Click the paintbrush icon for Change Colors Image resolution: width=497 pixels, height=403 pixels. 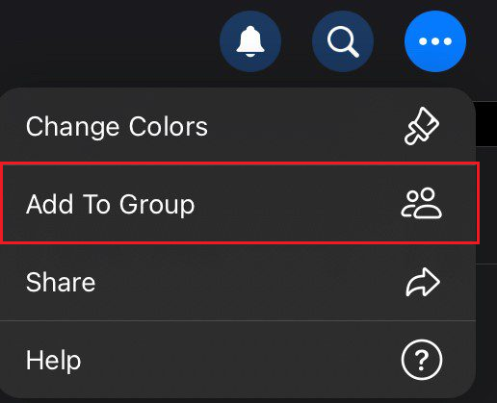pos(422,126)
